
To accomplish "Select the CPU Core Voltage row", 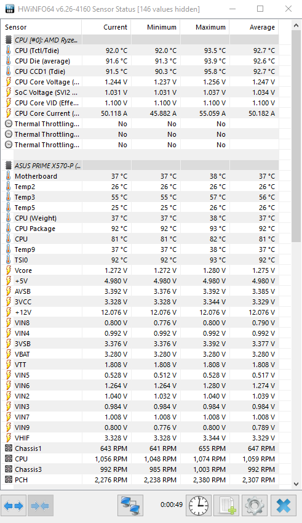I will (x=142, y=82).
